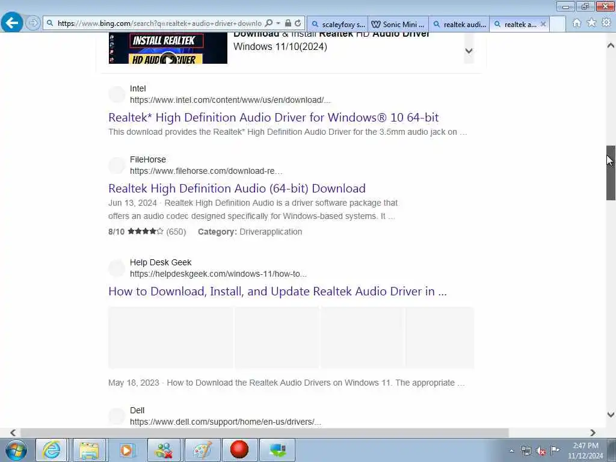Click the dell.com support URL
The height and width of the screenshot is (462, 616).
pos(226,422)
